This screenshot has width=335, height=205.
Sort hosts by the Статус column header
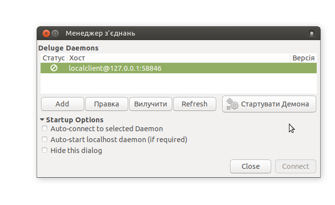[x=53, y=58]
